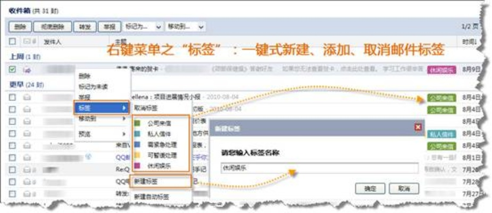The width and height of the screenshot is (492, 213).
Task: Tick checkbox of the ellena mail row
Action: coord(12,97)
